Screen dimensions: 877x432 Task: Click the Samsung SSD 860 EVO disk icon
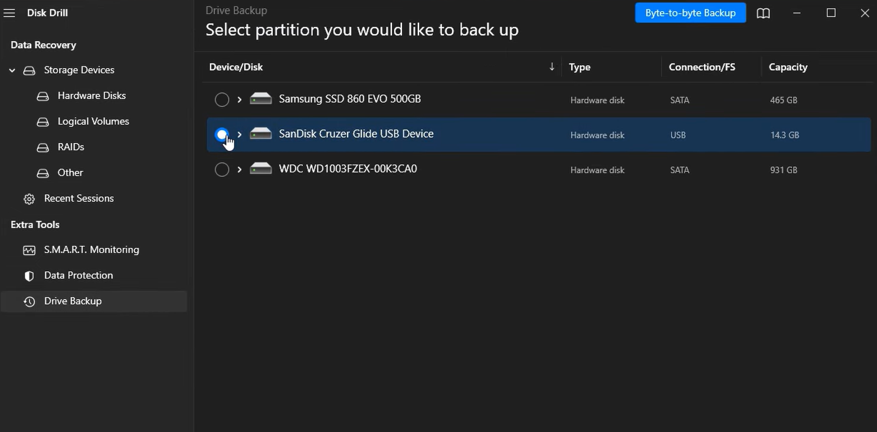260,98
